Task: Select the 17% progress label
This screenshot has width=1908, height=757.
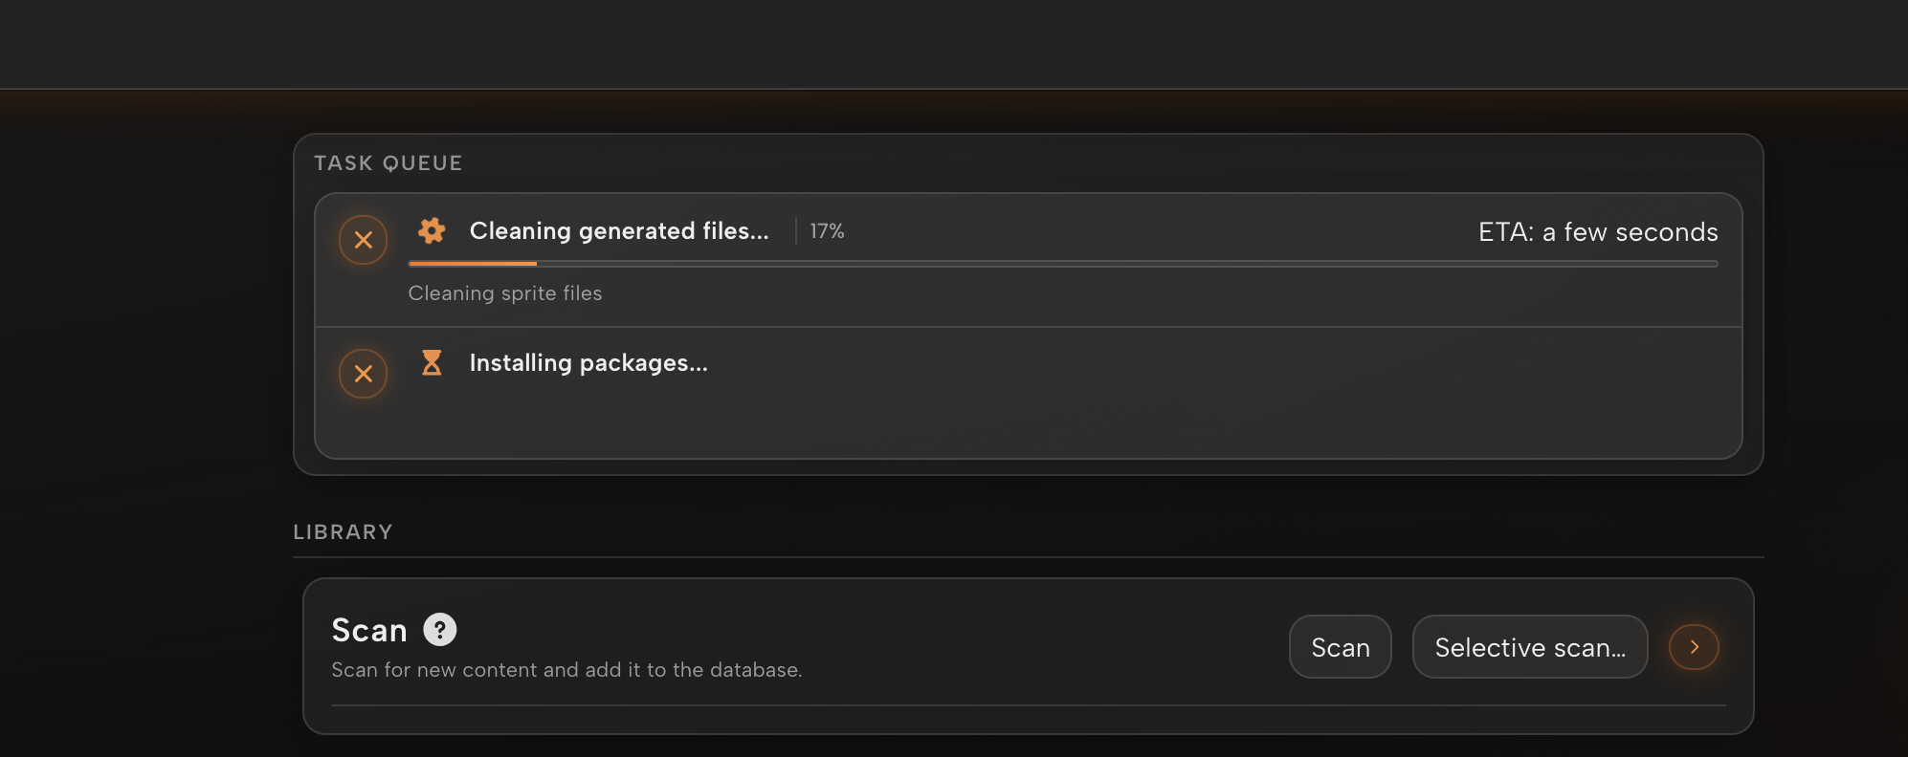Action: (827, 231)
